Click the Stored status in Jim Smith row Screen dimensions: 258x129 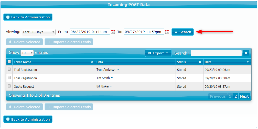pos(181,78)
